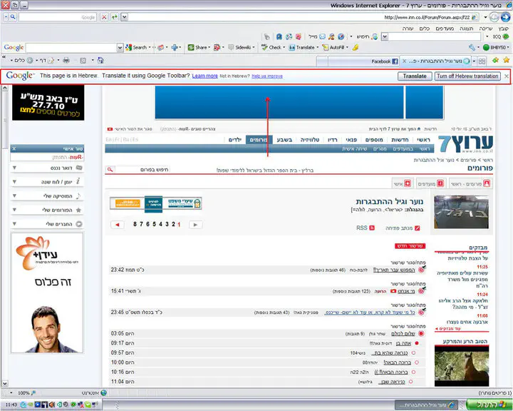Viewport: 513px width, 411px height.
Task: Click the red previous-page arrow in pagination
Action: click(x=118, y=225)
